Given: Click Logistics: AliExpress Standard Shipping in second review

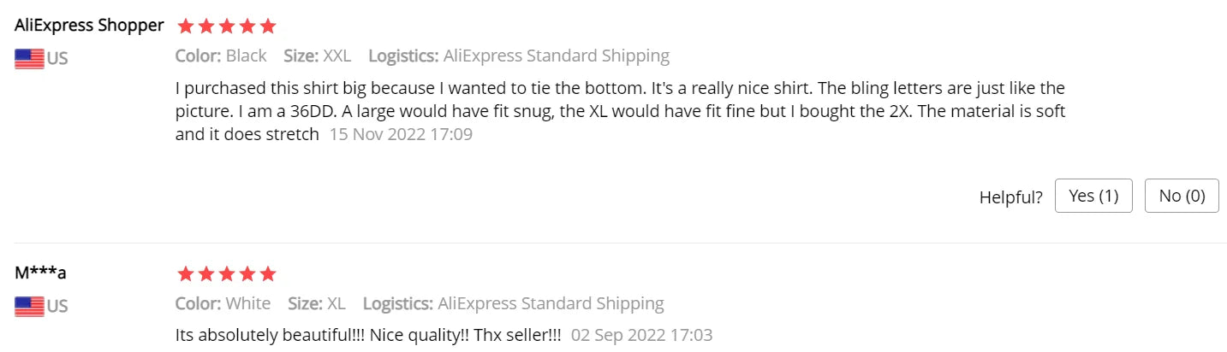Looking at the screenshot, I should pyautogui.click(x=514, y=303).
